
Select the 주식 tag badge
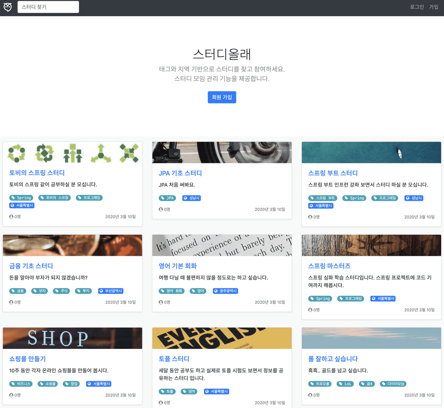point(62,291)
